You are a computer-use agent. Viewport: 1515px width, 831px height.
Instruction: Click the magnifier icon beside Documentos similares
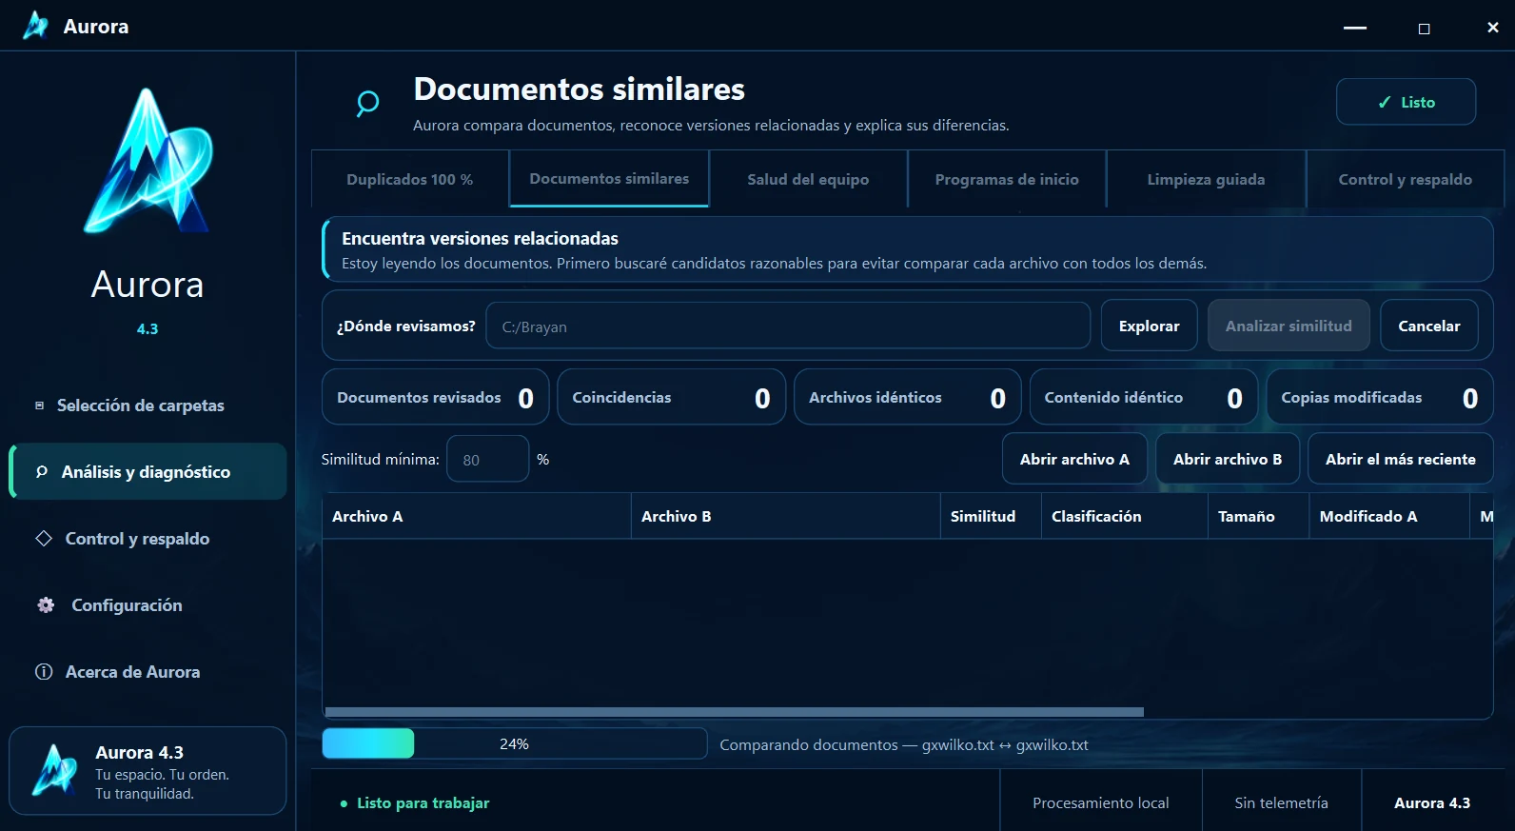click(x=367, y=103)
